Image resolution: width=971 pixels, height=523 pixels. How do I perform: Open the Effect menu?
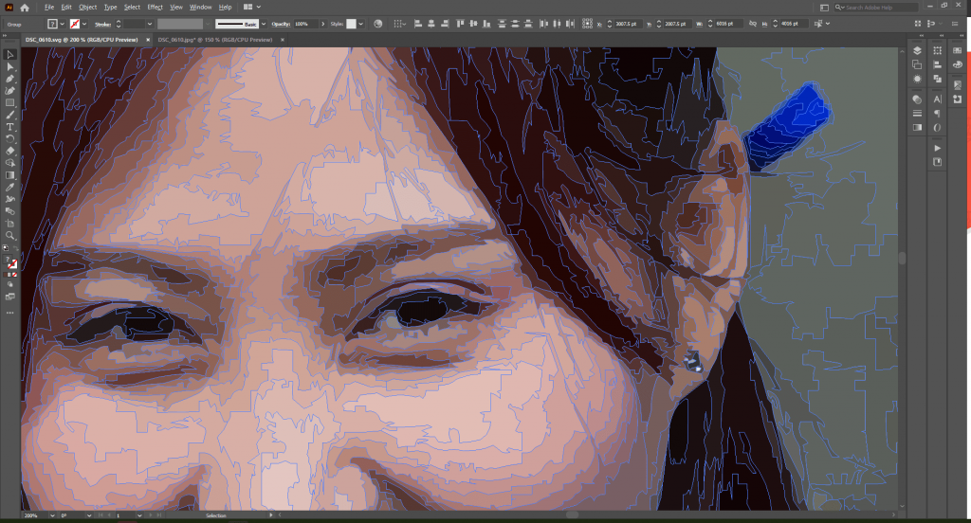[x=155, y=8]
